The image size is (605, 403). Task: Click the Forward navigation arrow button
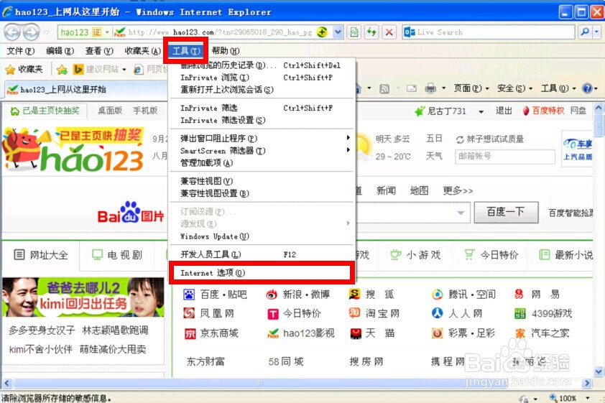[31, 32]
